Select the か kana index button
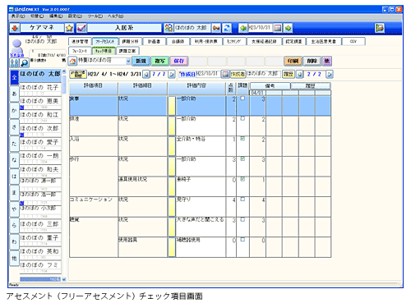 tap(14, 110)
